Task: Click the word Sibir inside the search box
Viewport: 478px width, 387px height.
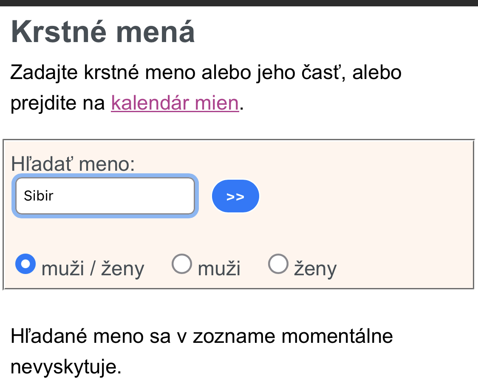Action: click(39, 196)
